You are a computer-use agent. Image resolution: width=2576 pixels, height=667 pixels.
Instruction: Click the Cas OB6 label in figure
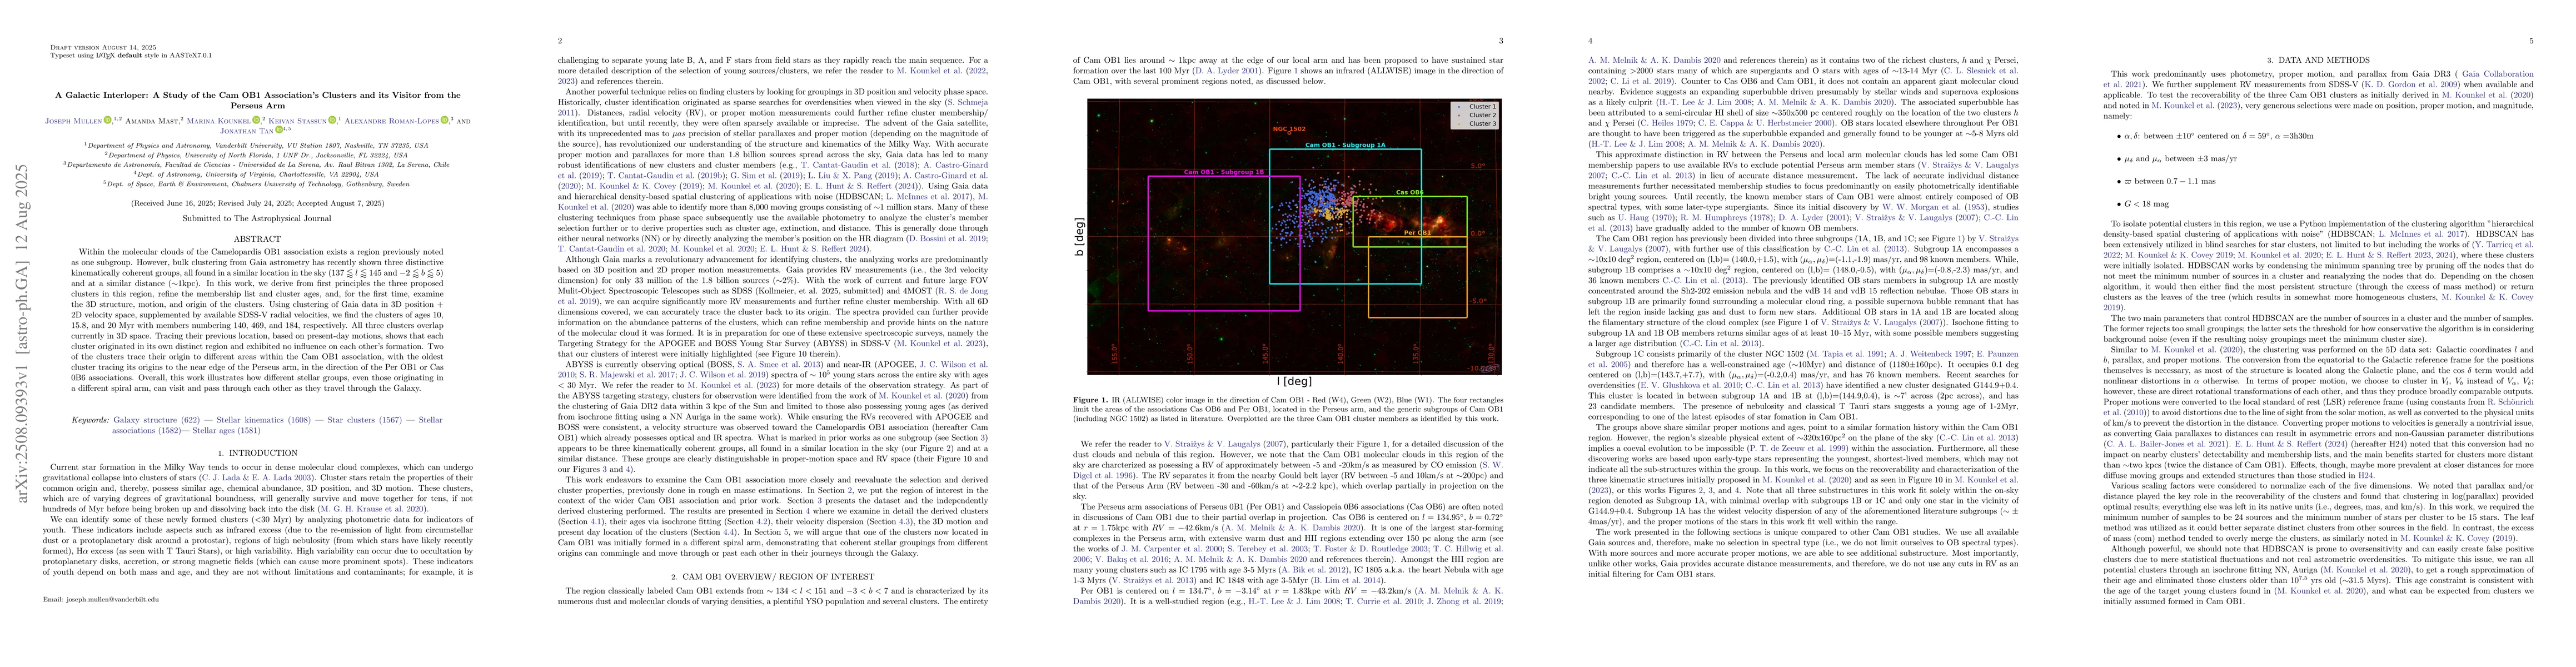(x=1410, y=193)
